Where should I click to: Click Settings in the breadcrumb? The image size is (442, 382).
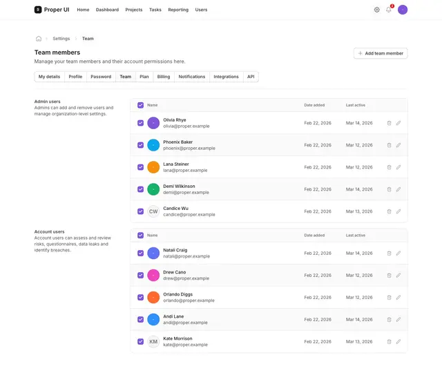click(61, 39)
